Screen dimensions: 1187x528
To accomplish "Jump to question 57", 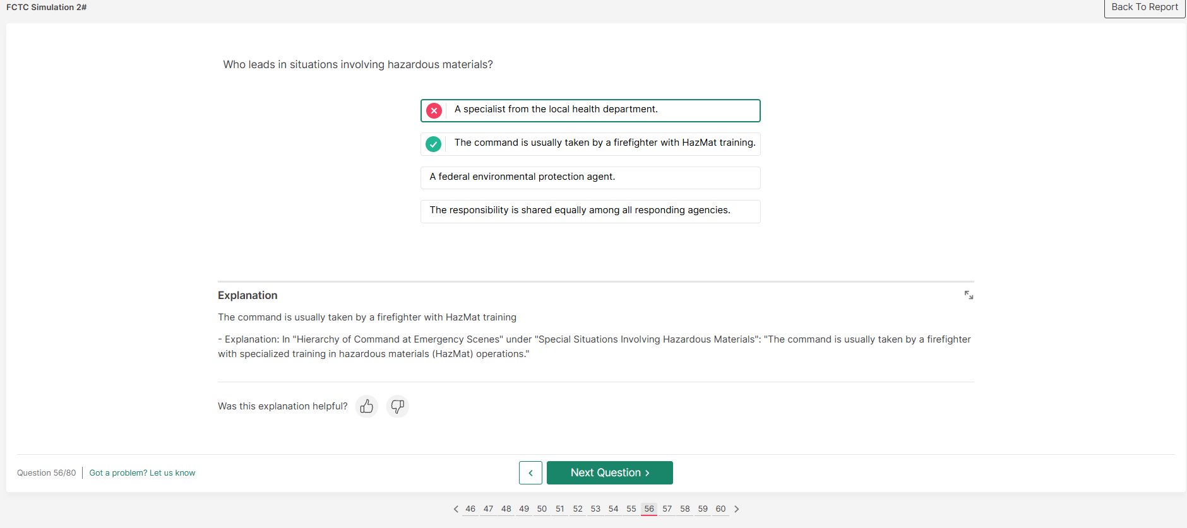I will pyautogui.click(x=667, y=509).
